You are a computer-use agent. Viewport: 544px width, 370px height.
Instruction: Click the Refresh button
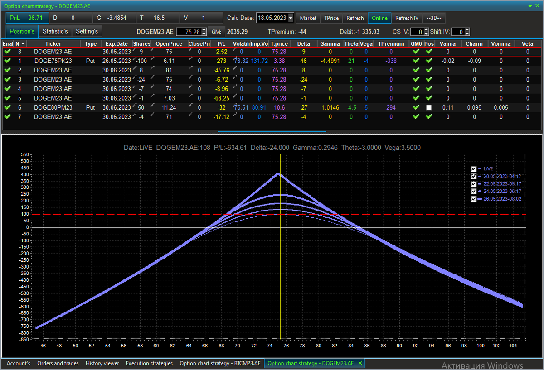tap(355, 18)
